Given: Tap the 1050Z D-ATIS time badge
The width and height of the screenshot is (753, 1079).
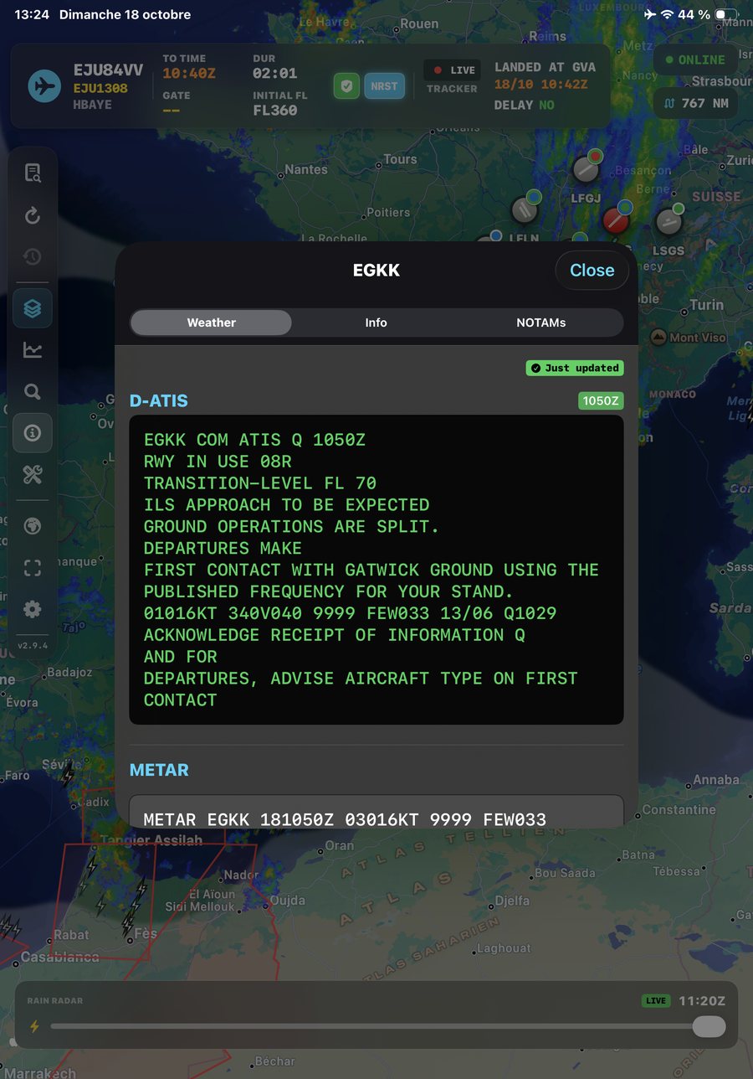Looking at the screenshot, I should coord(601,400).
